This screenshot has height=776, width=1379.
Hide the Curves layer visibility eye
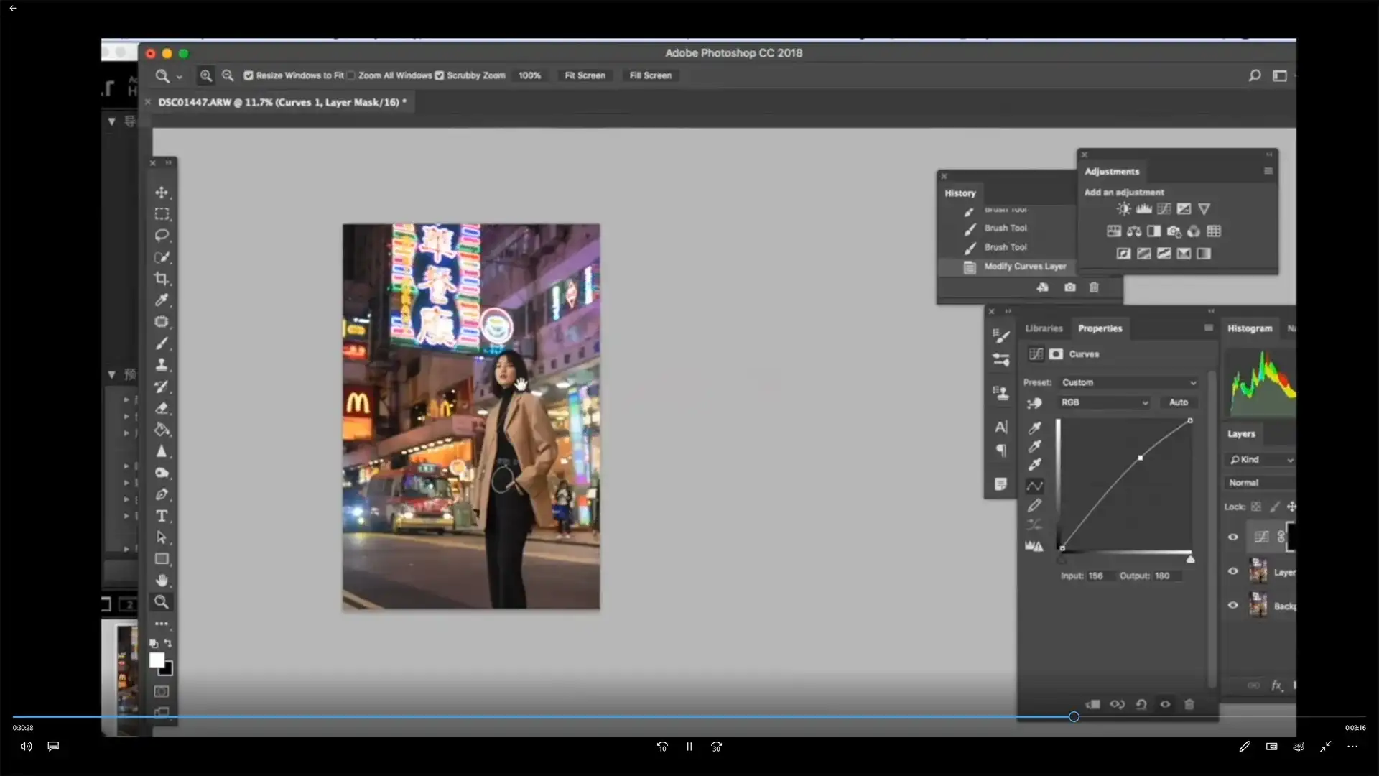click(x=1233, y=537)
